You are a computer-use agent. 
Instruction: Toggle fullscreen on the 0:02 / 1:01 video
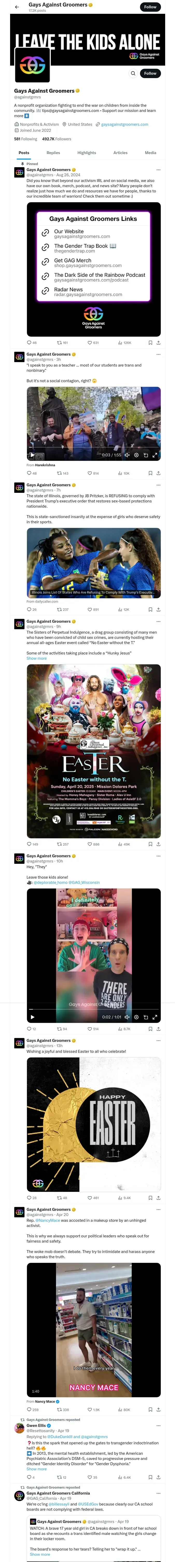click(x=155, y=1017)
